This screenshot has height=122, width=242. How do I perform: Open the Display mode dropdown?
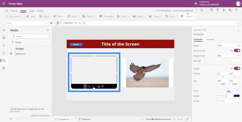coord(229,56)
